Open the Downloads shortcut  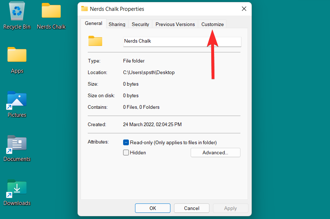pos(17,187)
